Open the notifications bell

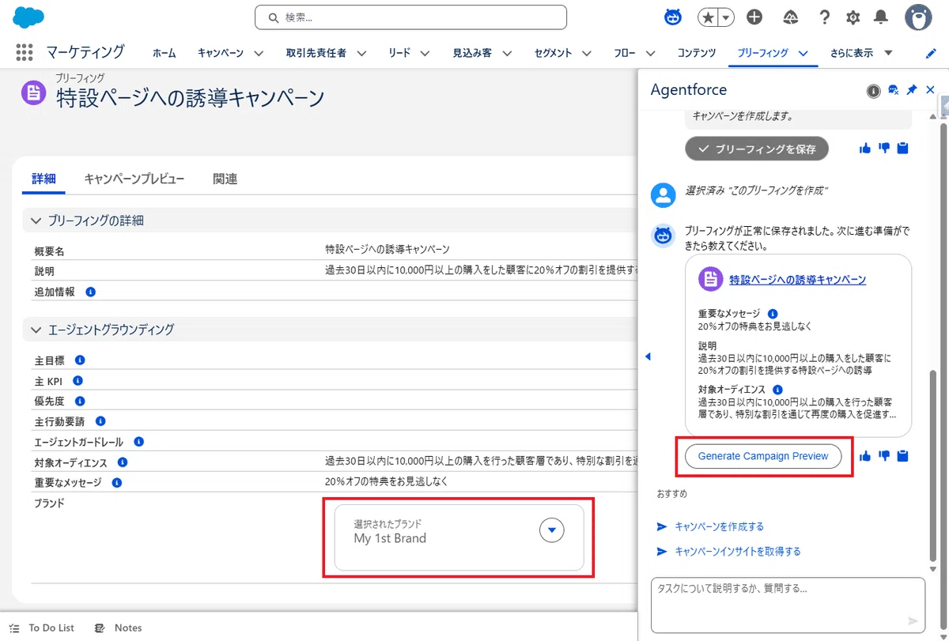[880, 17]
